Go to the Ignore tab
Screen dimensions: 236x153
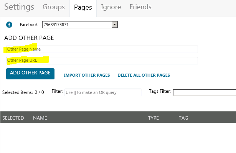(111, 7)
